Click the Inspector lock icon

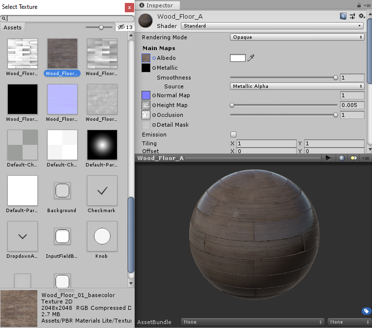(x=359, y=5)
